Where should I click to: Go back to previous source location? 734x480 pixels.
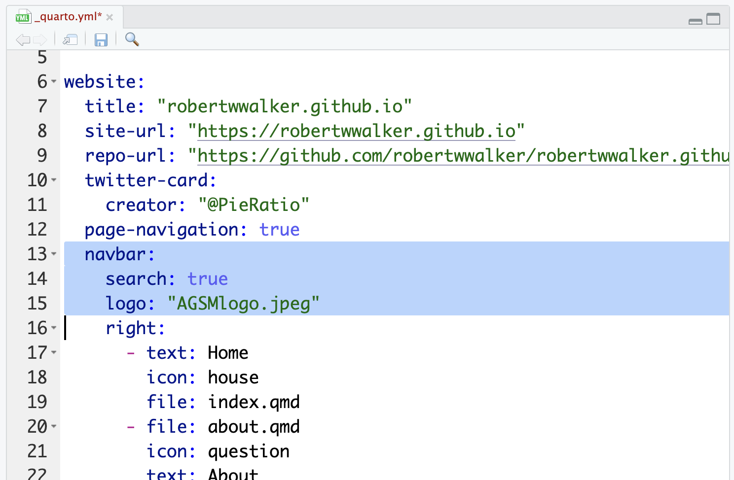coord(22,39)
